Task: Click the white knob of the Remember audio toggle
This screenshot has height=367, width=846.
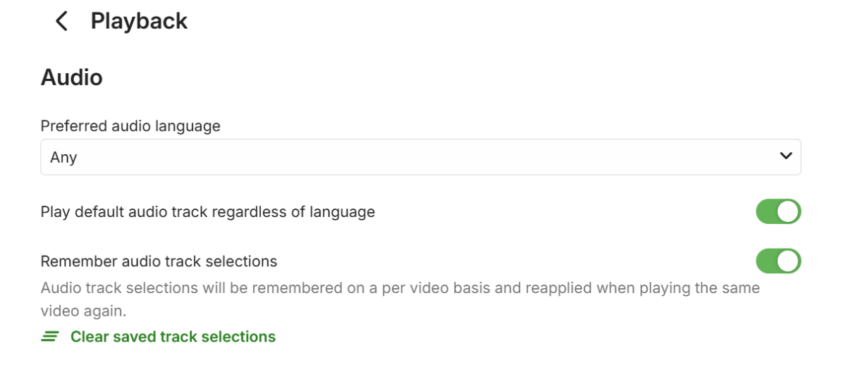Action: tap(789, 261)
